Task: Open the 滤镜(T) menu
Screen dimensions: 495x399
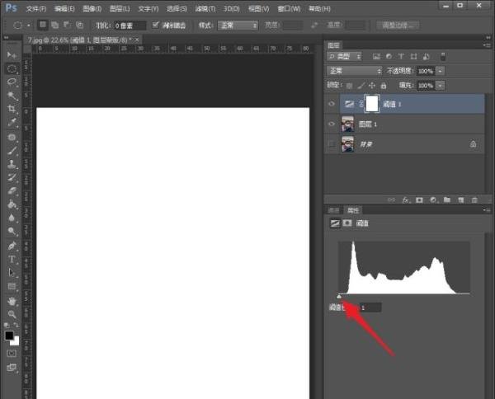Action: pyautogui.click(x=205, y=8)
